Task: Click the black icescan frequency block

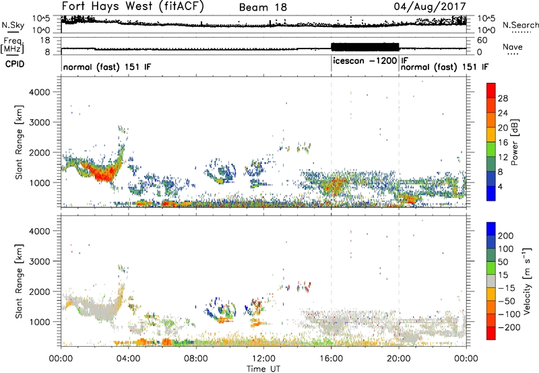Action: [x=364, y=47]
